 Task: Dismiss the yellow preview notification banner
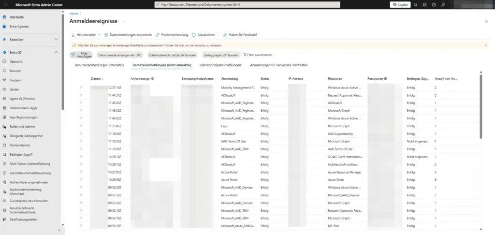point(486,45)
